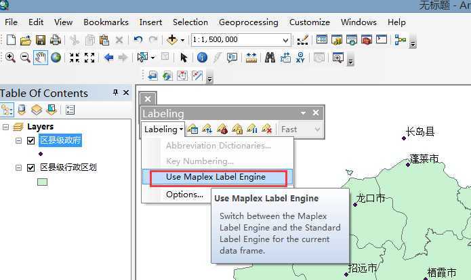Click View Unplaced Labels icon

[267, 129]
